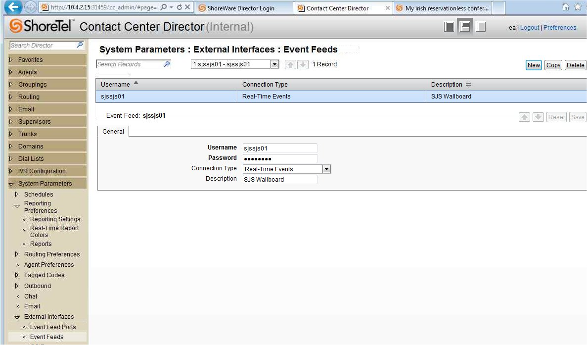The width and height of the screenshot is (587, 345).
Task: Click the browser refresh icon
Action: click(x=180, y=8)
